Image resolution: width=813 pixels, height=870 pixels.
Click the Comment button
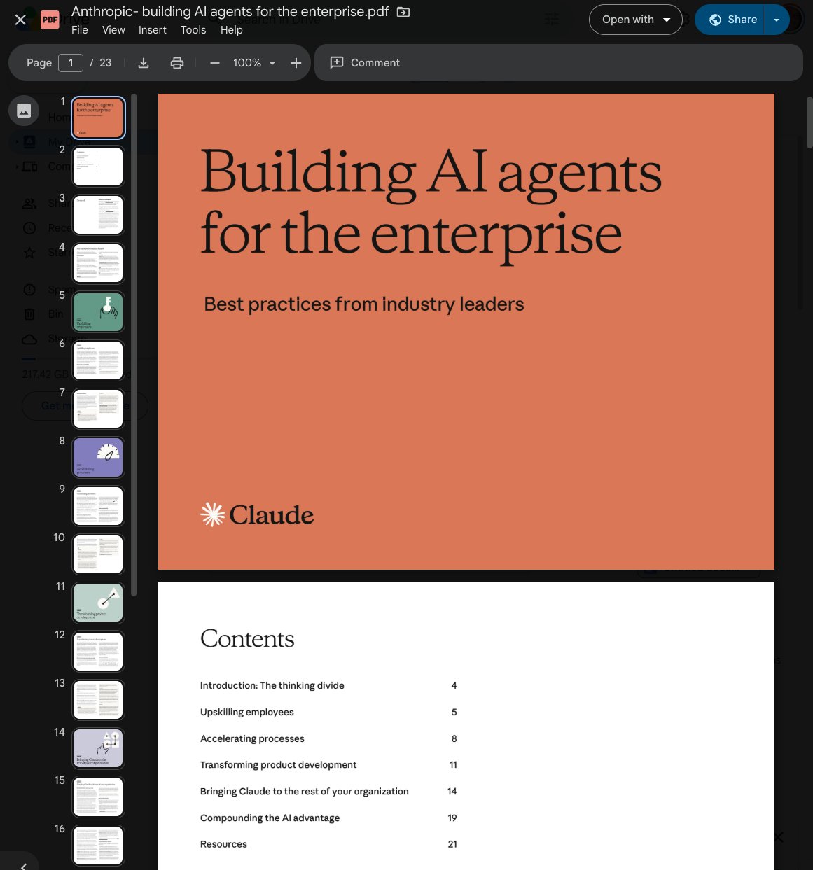(365, 63)
